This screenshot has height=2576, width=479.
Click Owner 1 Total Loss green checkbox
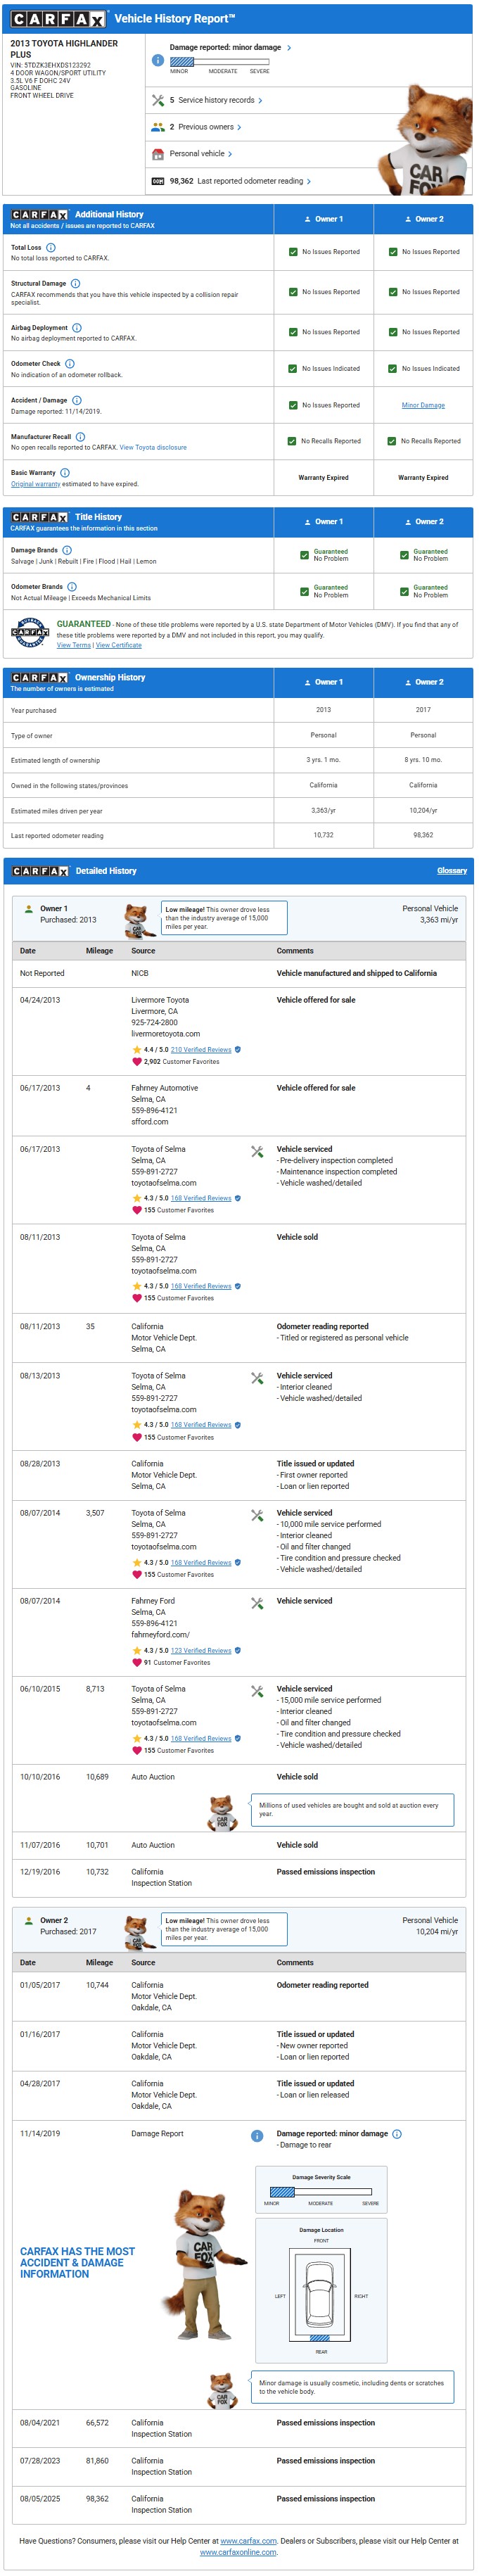click(x=292, y=252)
